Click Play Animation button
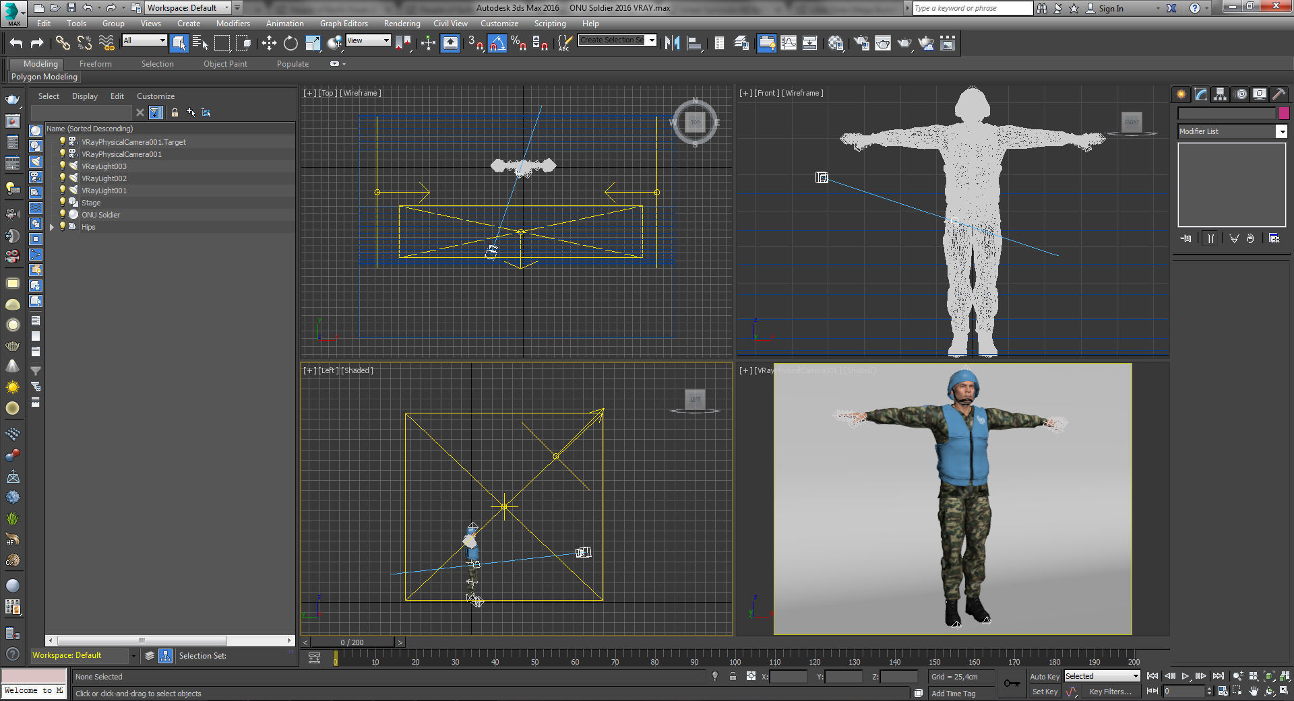The height and width of the screenshot is (701, 1294). (x=1185, y=676)
